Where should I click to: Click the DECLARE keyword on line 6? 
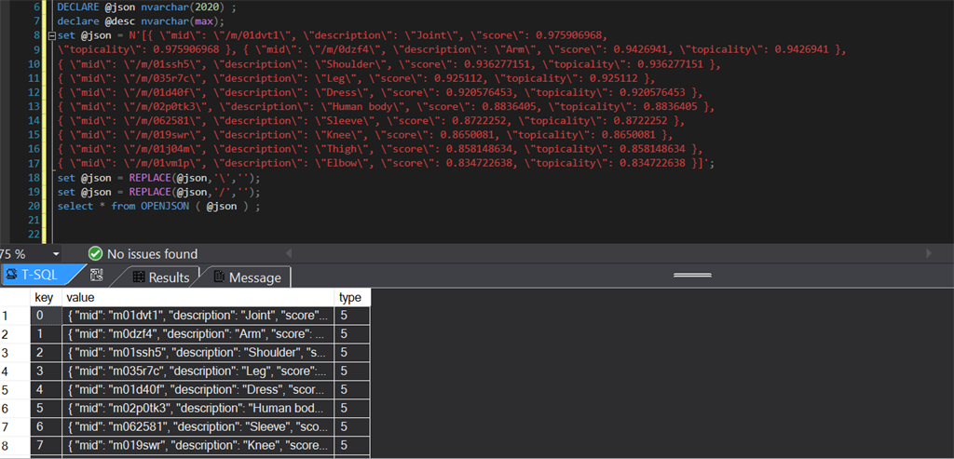[x=77, y=7]
